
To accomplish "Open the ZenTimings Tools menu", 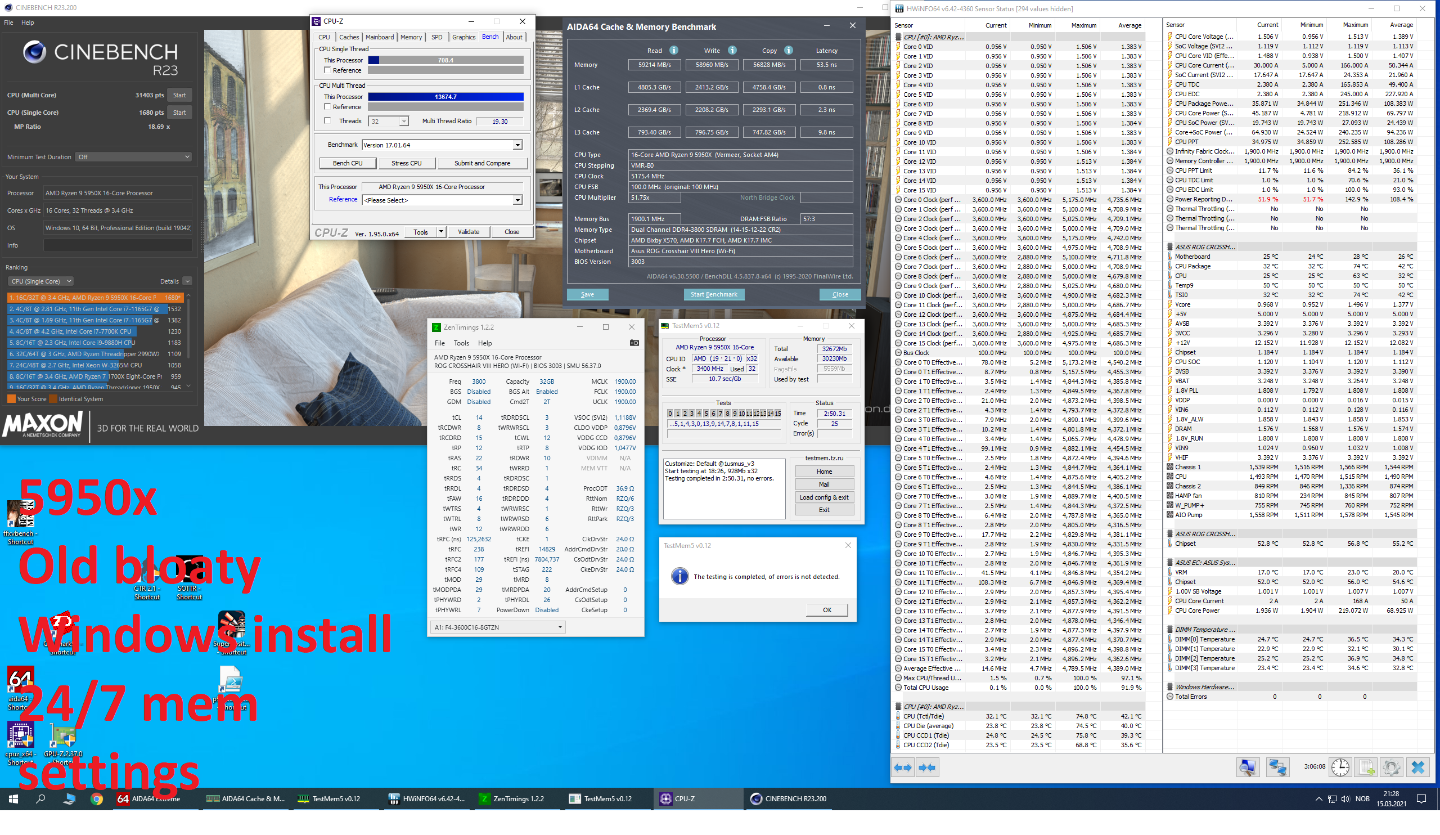I will click(x=461, y=343).
